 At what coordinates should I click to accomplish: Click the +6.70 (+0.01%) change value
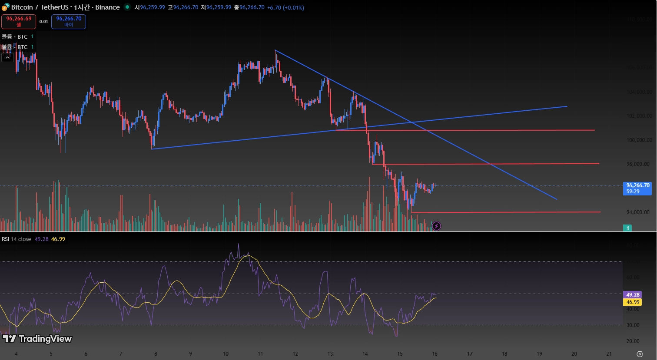pos(285,7)
